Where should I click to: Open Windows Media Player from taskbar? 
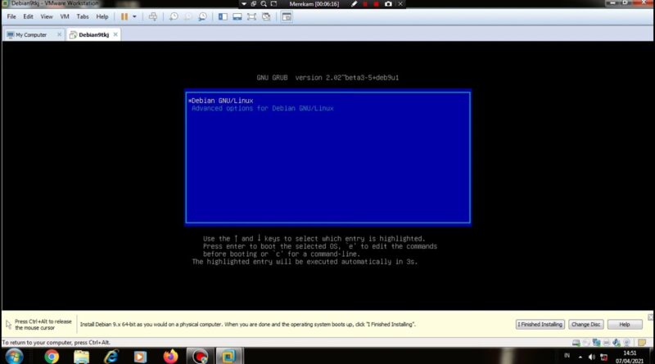tap(140, 357)
